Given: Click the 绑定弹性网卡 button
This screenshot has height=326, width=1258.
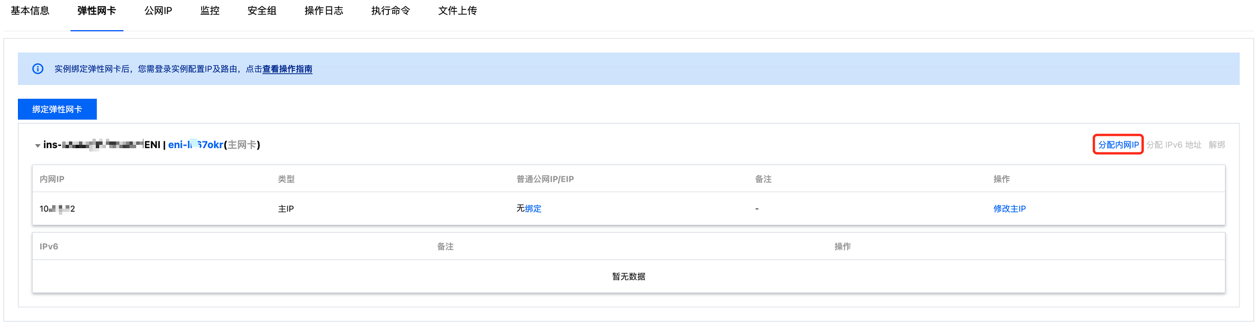Looking at the screenshot, I should coord(57,109).
